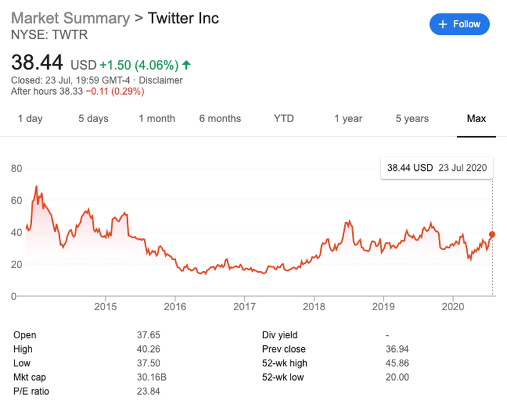Select the currently active Max range tab
Image resolution: width=507 pixels, height=418 pixels.
(x=476, y=118)
